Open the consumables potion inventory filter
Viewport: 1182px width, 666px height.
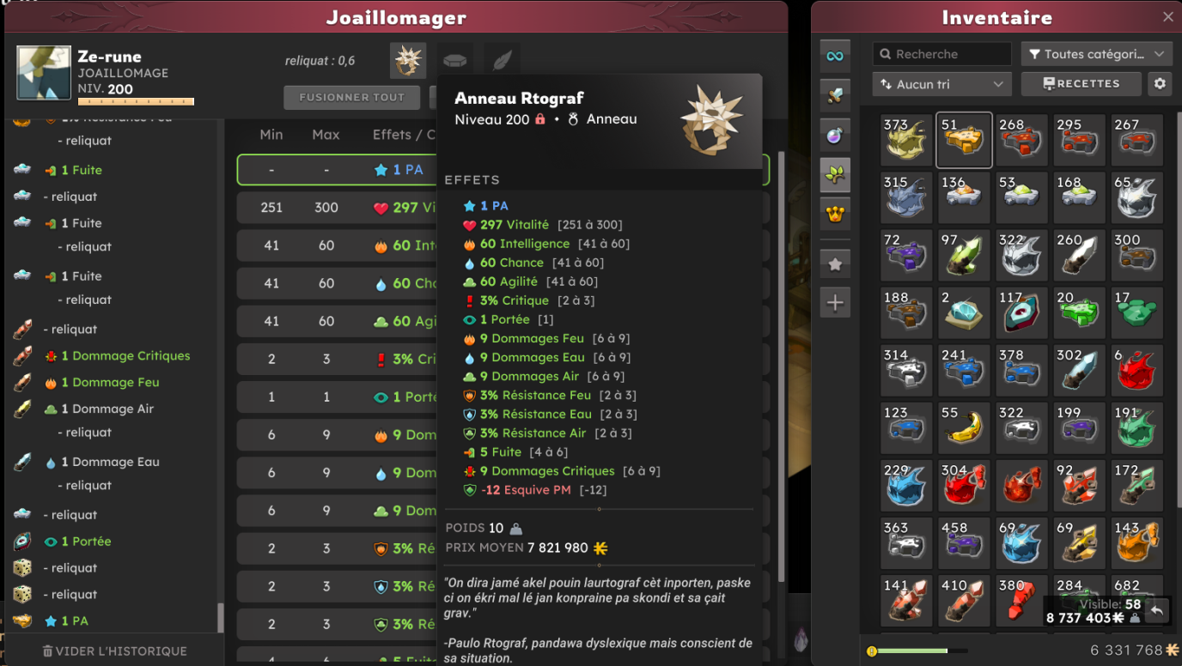point(835,135)
